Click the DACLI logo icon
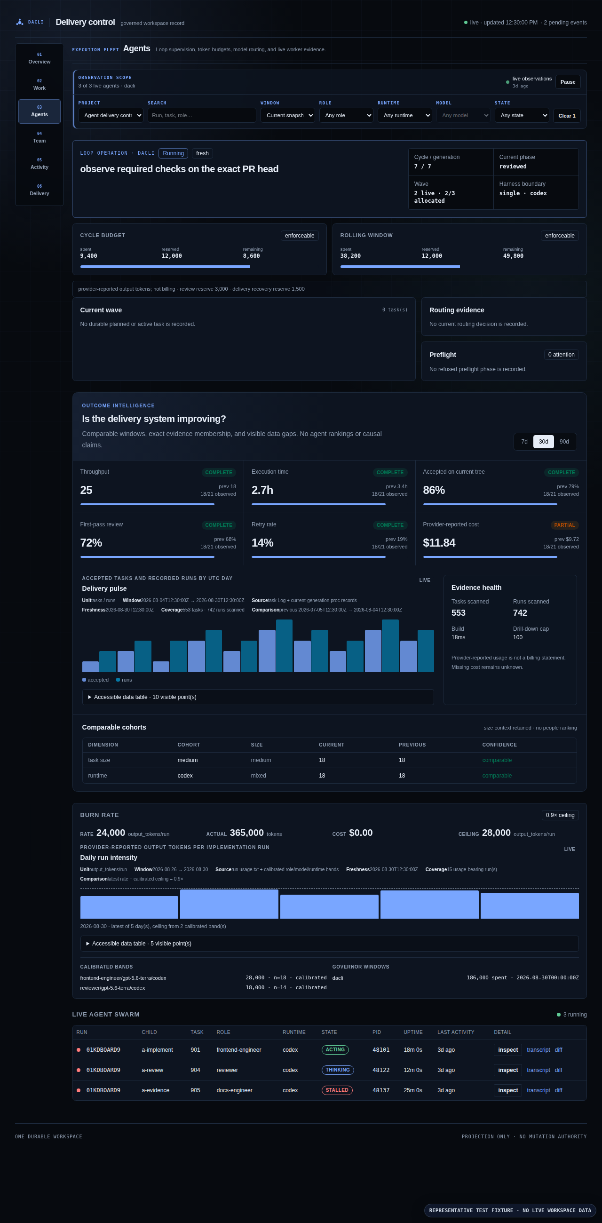The height and width of the screenshot is (1223, 602). pyautogui.click(x=19, y=22)
